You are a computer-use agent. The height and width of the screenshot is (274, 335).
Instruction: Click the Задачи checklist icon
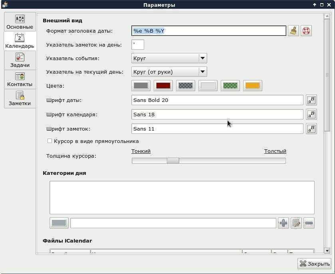click(20, 57)
